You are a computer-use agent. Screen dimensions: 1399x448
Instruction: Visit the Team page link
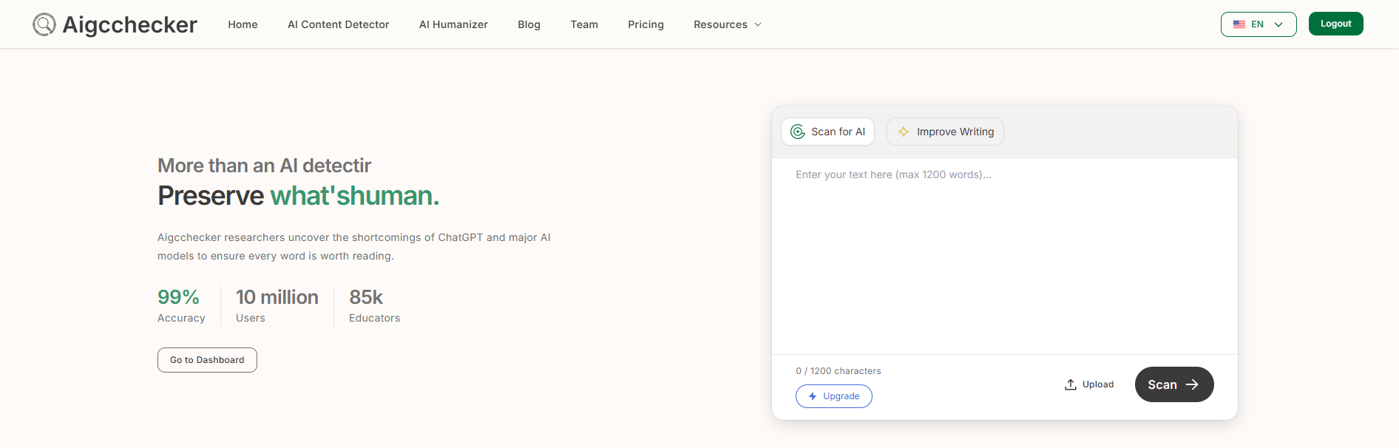pyautogui.click(x=584, y=24)
